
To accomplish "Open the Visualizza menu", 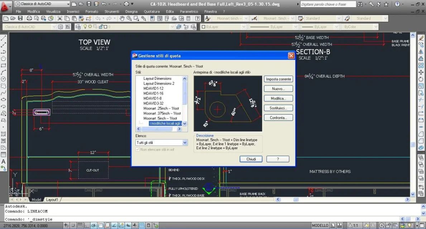I will point(53,11).
